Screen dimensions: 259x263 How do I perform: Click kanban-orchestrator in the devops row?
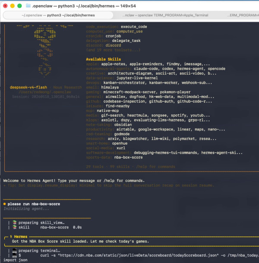(124, 82)
